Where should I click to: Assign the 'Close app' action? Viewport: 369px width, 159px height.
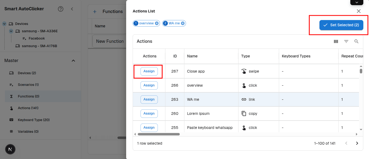point(149,71)
